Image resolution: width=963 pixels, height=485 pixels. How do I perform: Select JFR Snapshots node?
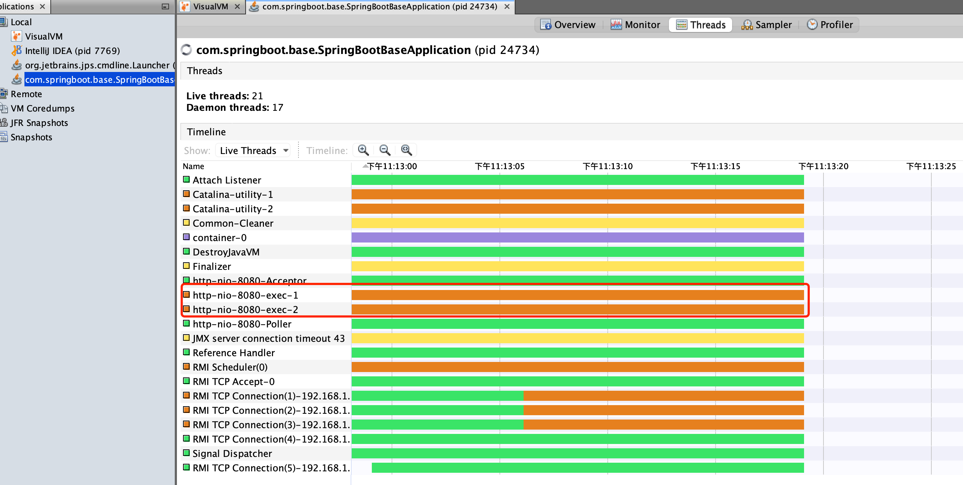[39, 123]
